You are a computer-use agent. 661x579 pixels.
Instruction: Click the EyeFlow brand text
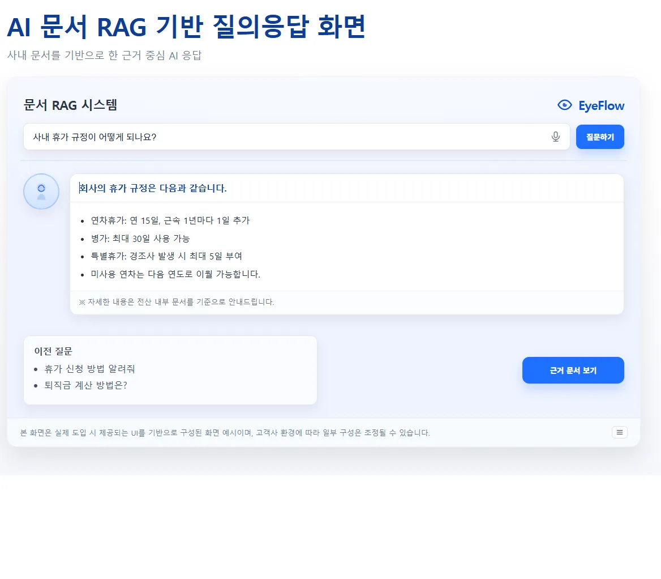pyautogui.click(x=601, y=105)
